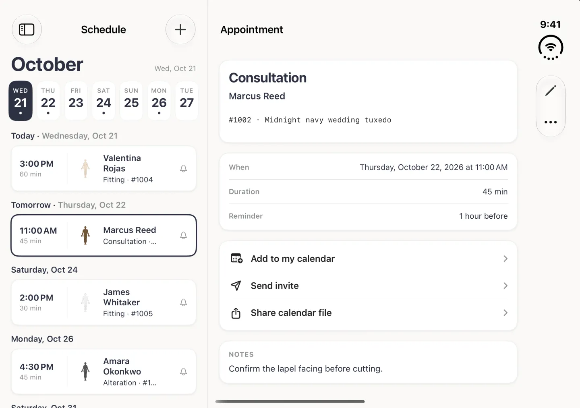Image resolution: width=580 pixels, height=408 pixels.
Task: Open chevron on Share calendar file row
Action: pyautogui.click(x=505, y=313)
